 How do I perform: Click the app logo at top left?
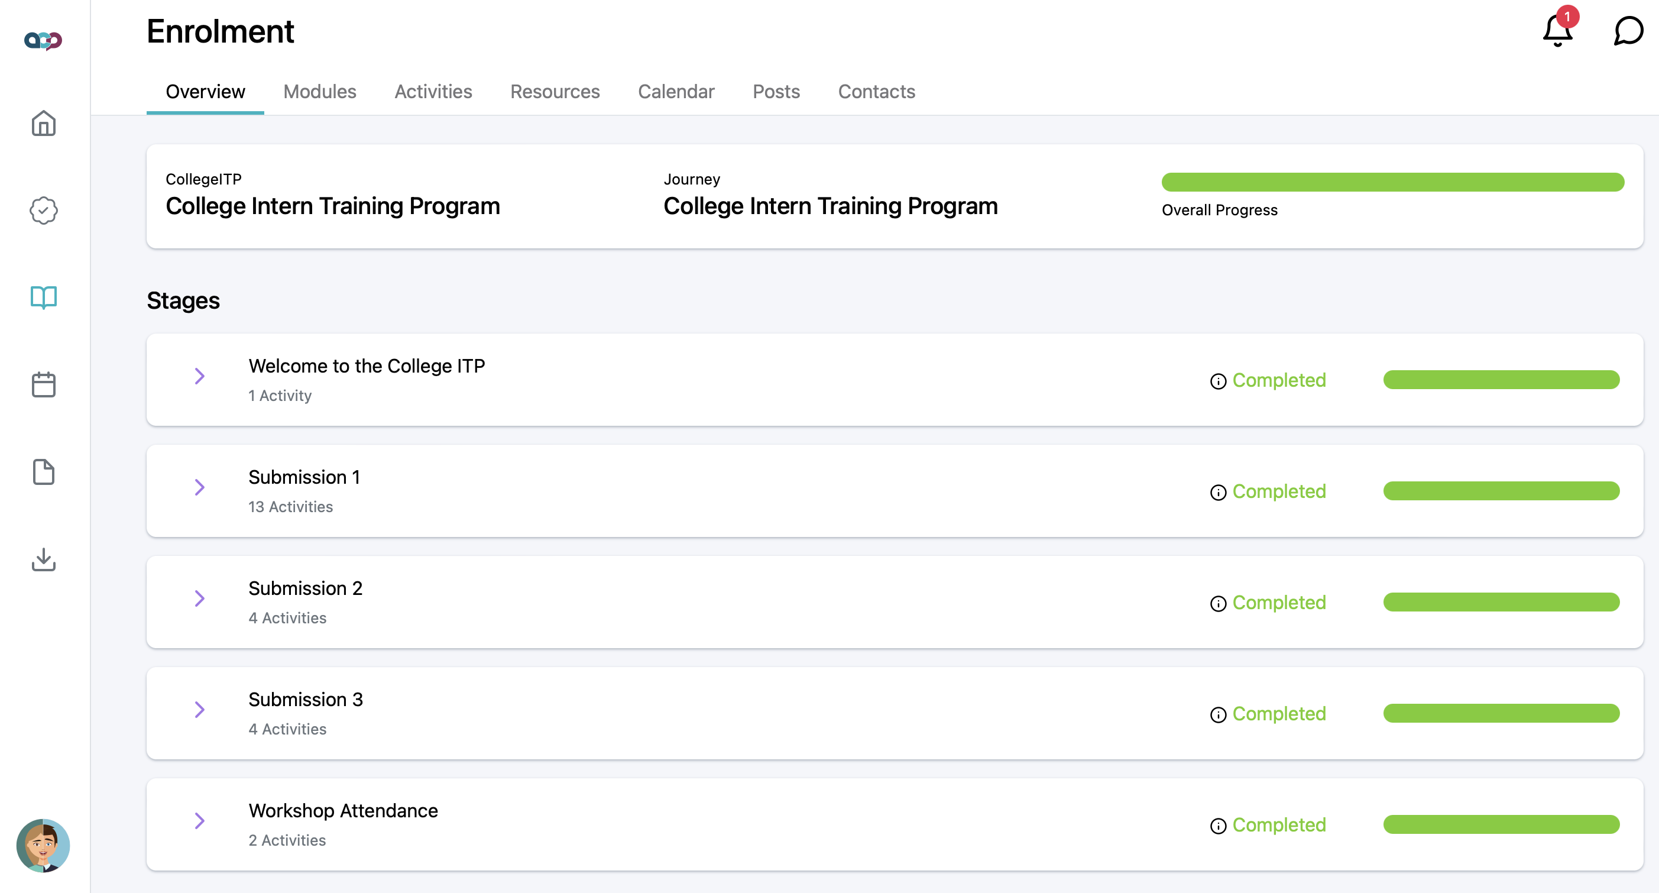point(43,41)
